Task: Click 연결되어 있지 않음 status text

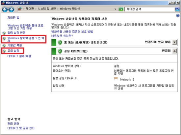Action: pos(158,42)
